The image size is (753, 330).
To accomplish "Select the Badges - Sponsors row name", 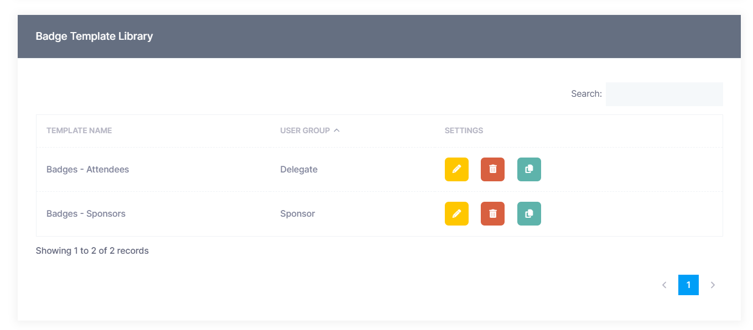I will (86, 214).
